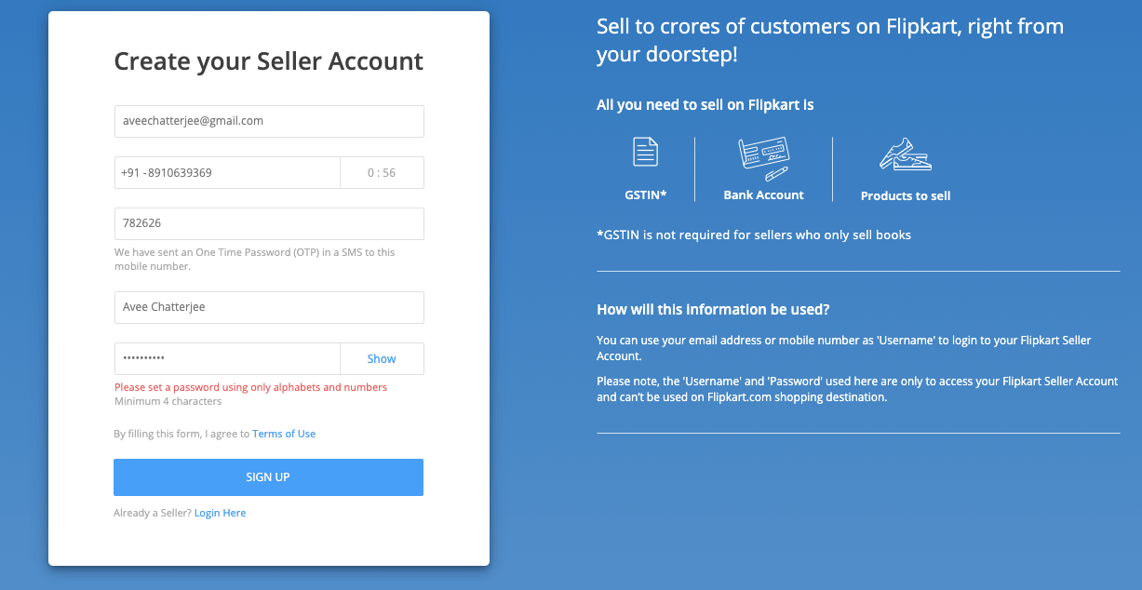1142x590 pixels.
Task: Click the paragraph starting 'You can use your email address'
Action: [844, 348]
